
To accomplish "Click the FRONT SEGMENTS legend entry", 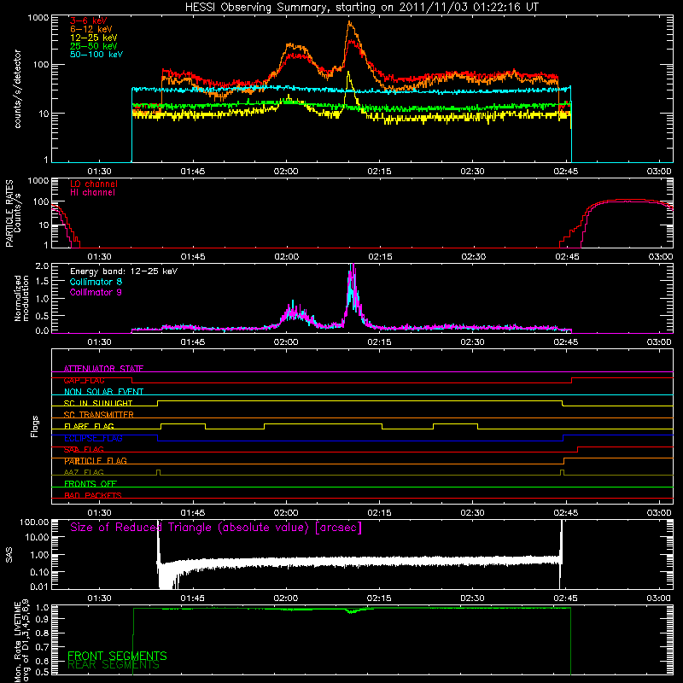I will (117, 656).
